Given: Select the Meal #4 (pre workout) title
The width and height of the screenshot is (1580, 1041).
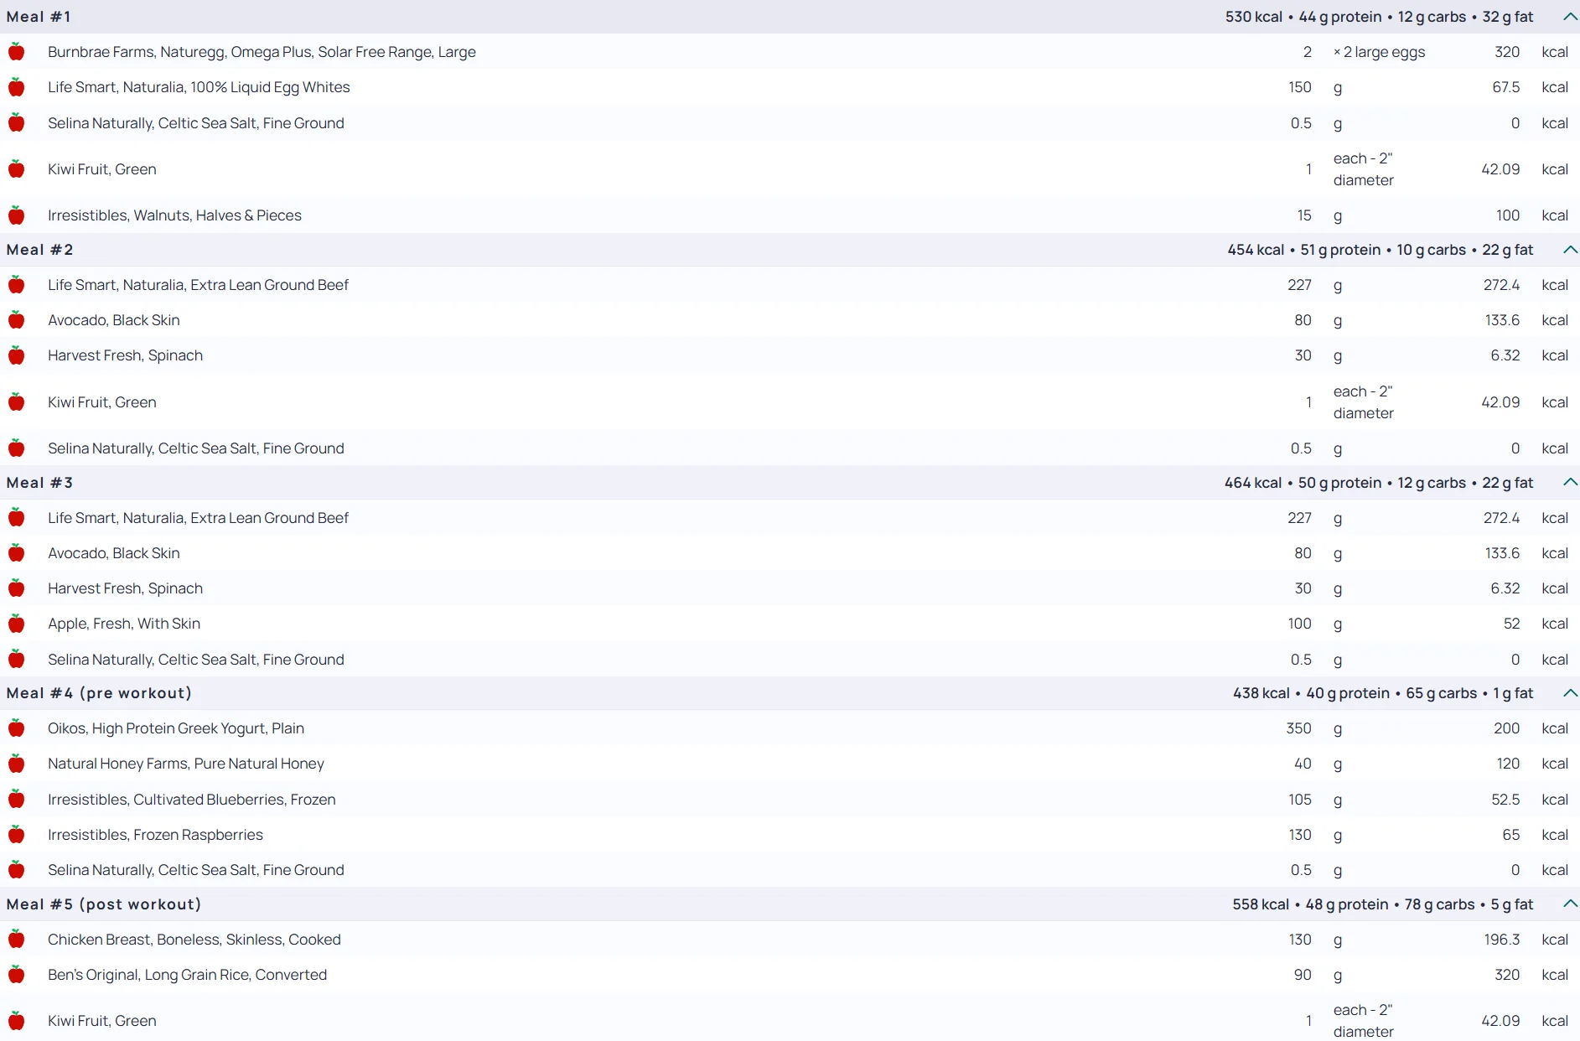Looking at the screenshot, I should (99, 693).
